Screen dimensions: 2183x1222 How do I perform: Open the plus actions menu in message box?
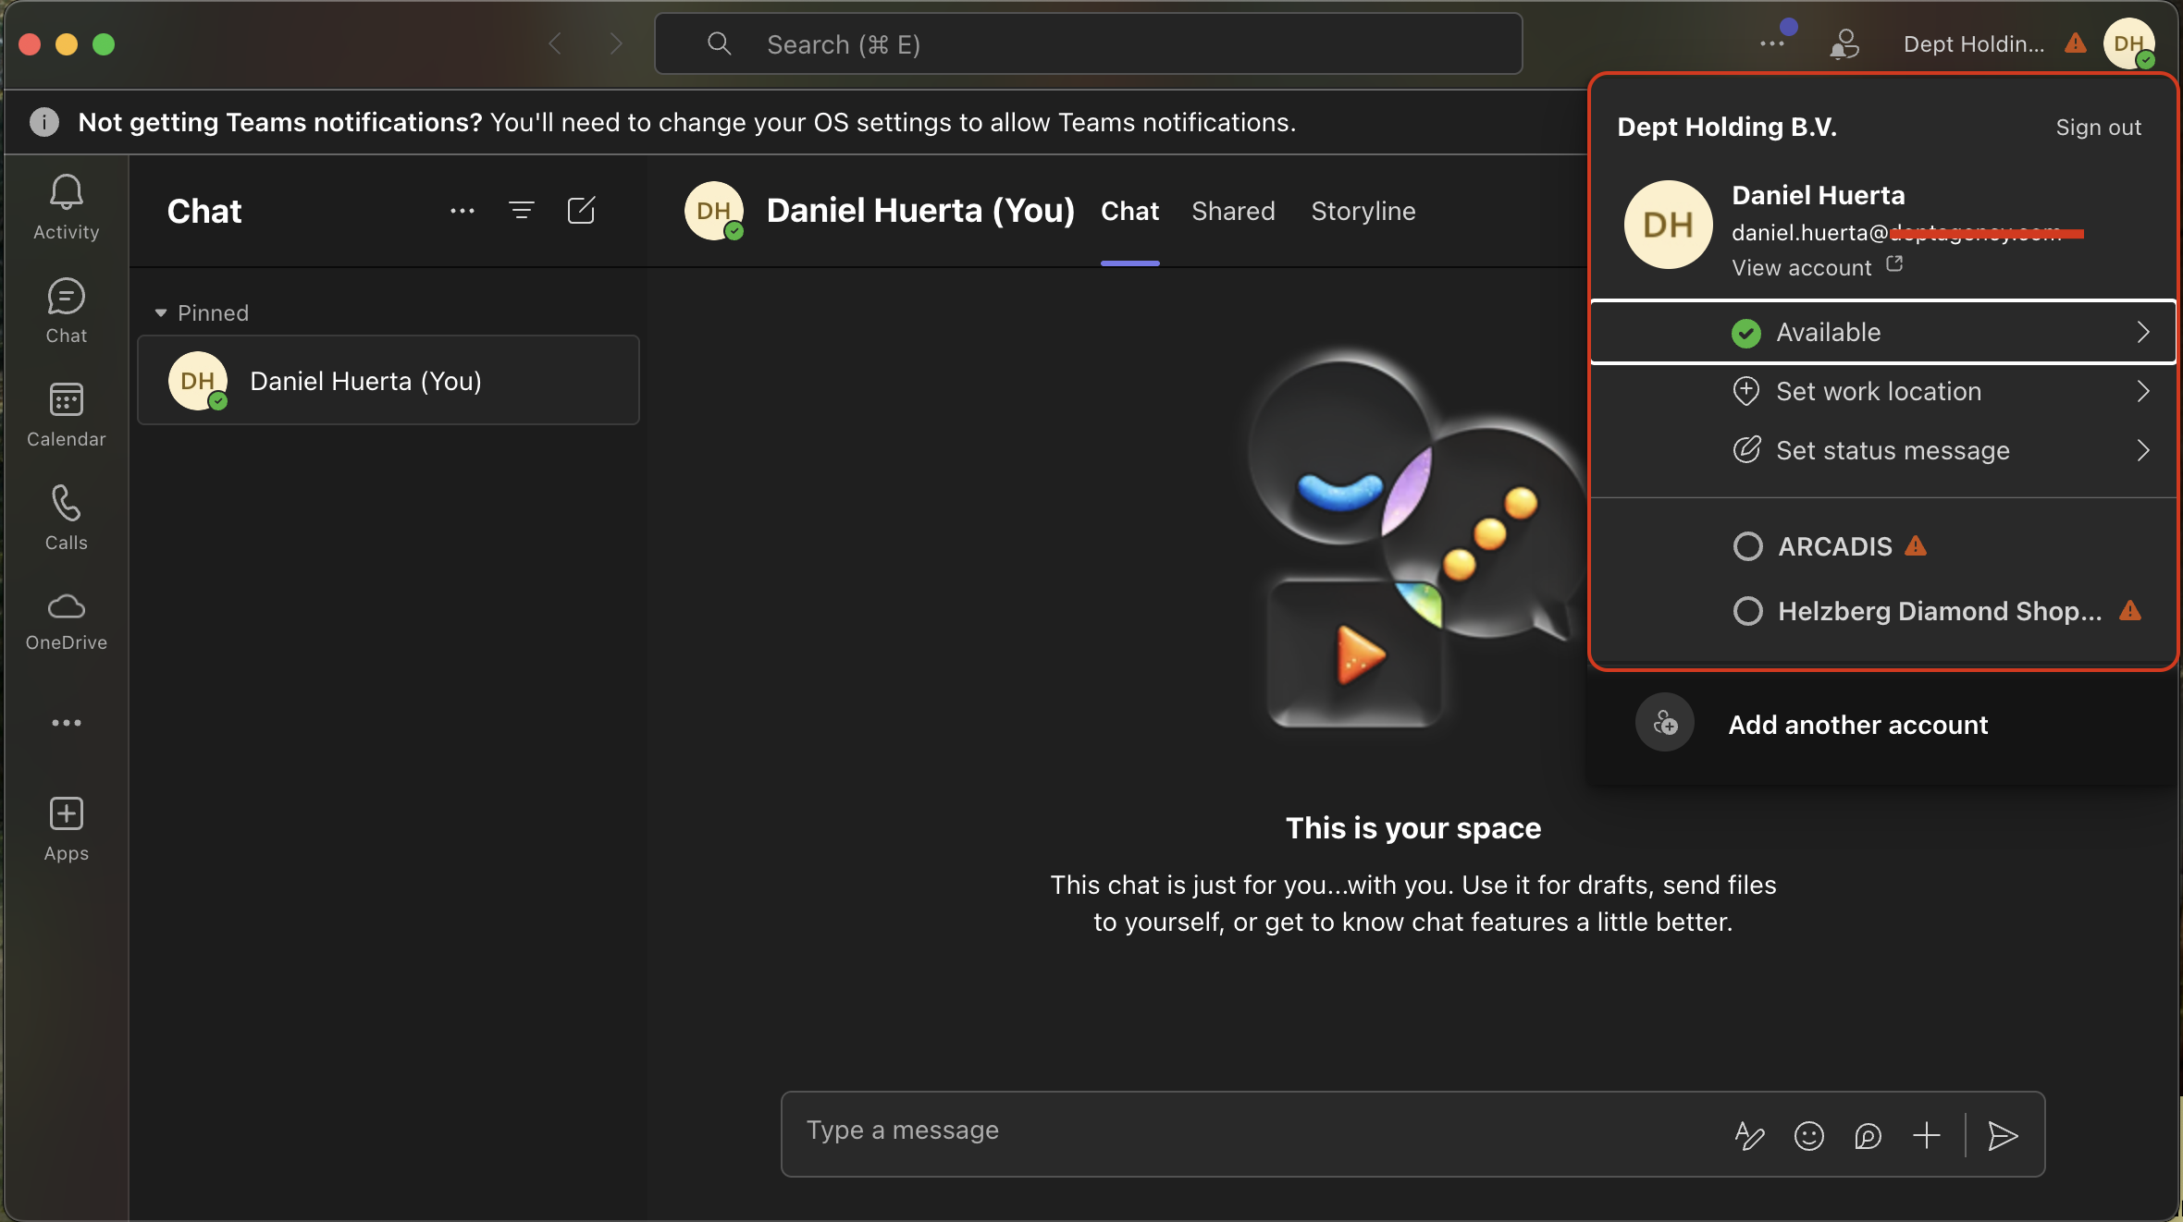(x=1927, y=1135)
